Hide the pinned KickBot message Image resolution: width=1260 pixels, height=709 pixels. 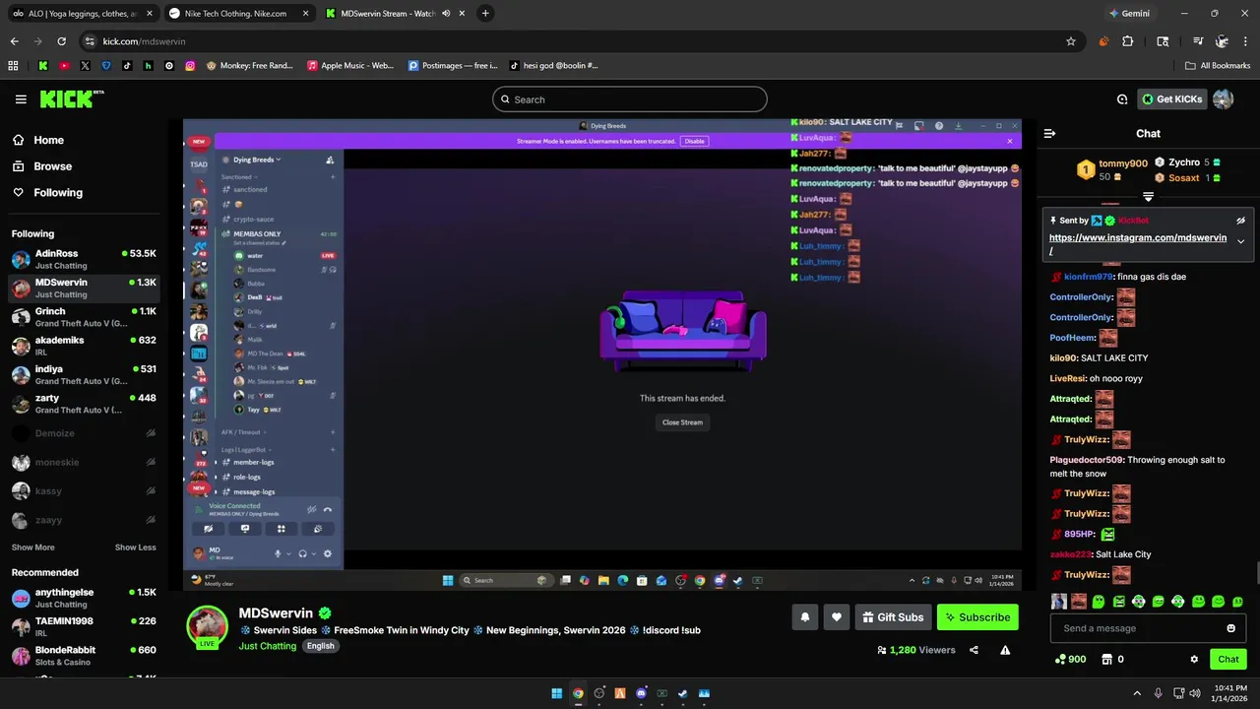(x=1240, y=221)
